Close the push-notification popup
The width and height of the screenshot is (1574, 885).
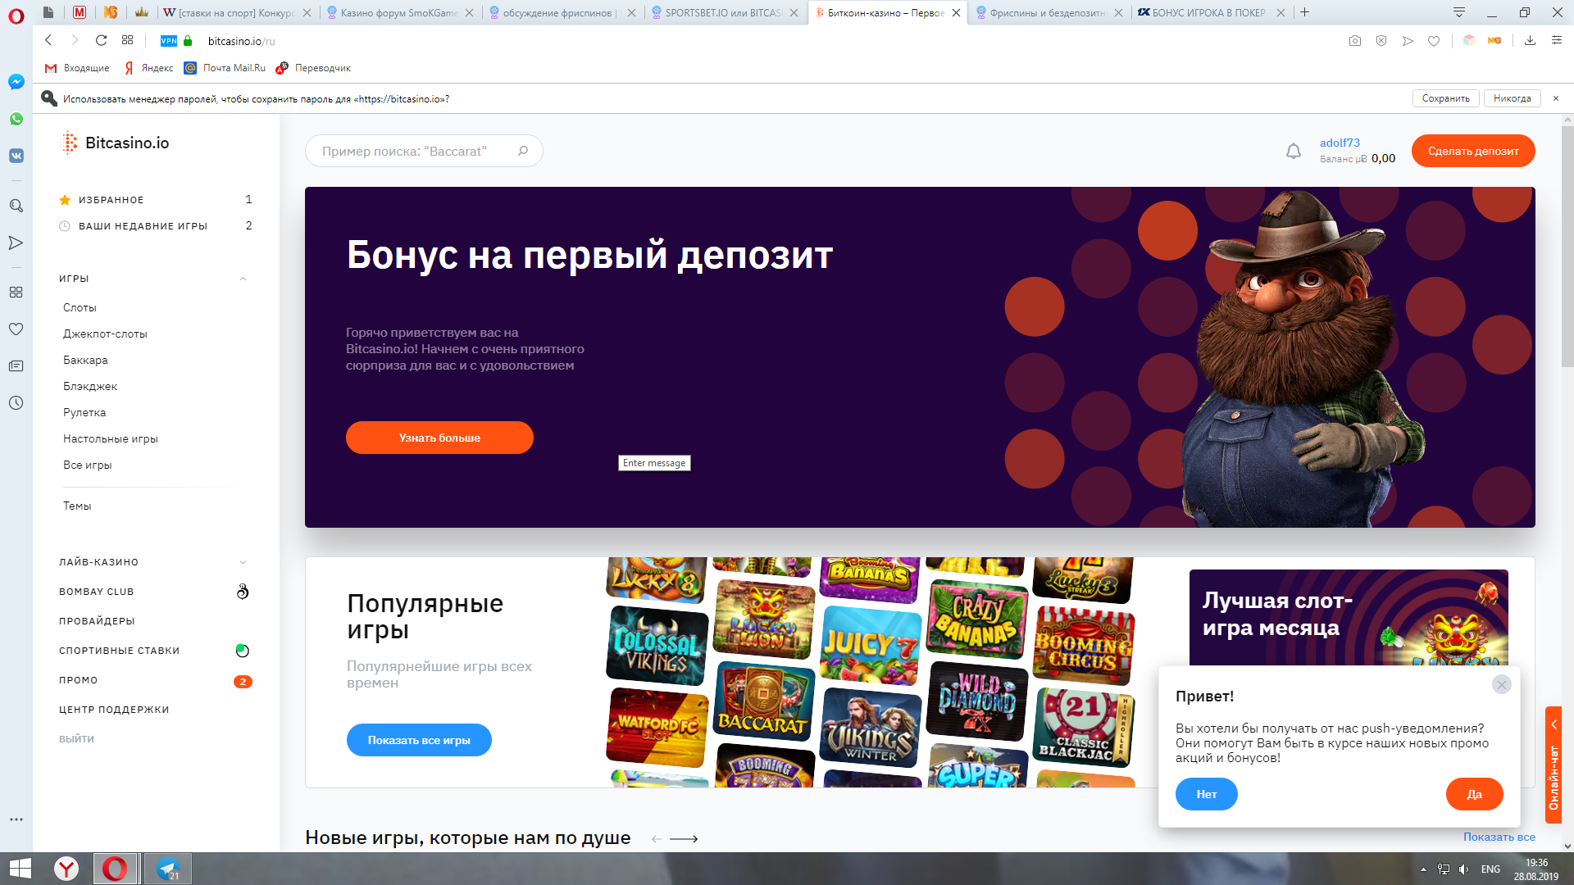pos(1502,684)
